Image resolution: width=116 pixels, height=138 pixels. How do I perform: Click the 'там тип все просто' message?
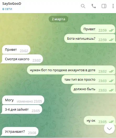tap(88, 80)
